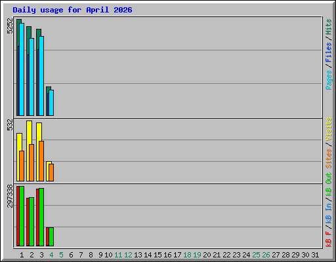Image resolution: width=336 pixels, height=262 pixels.
Task: Click the day 3 orange sites bar
Action: tap(41, 161)
